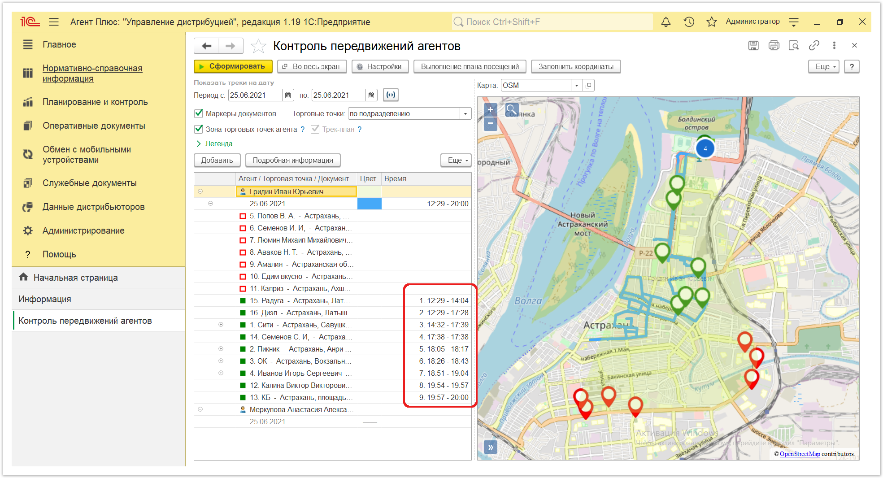Save report with the diskette icon
The width and height of the screenshot is (883, 478).
tap(753, 45)
